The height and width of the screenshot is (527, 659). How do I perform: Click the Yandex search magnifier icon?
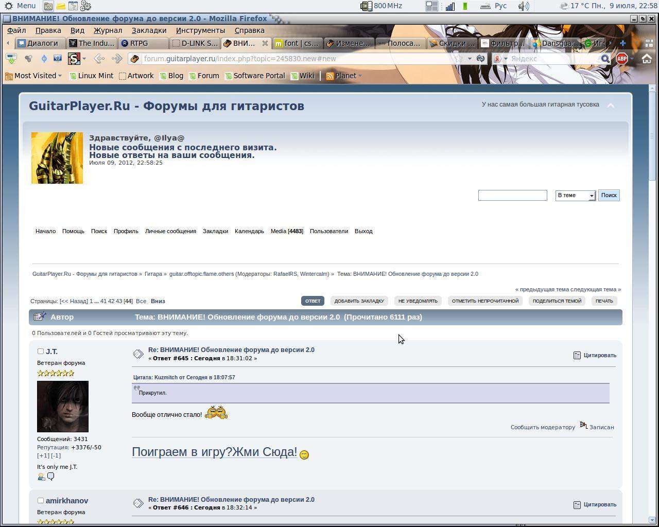click(x=605, y=59)
